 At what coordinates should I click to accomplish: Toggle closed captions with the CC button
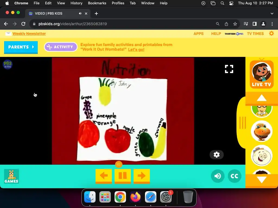pyautogui.click(x=234, y=176)
